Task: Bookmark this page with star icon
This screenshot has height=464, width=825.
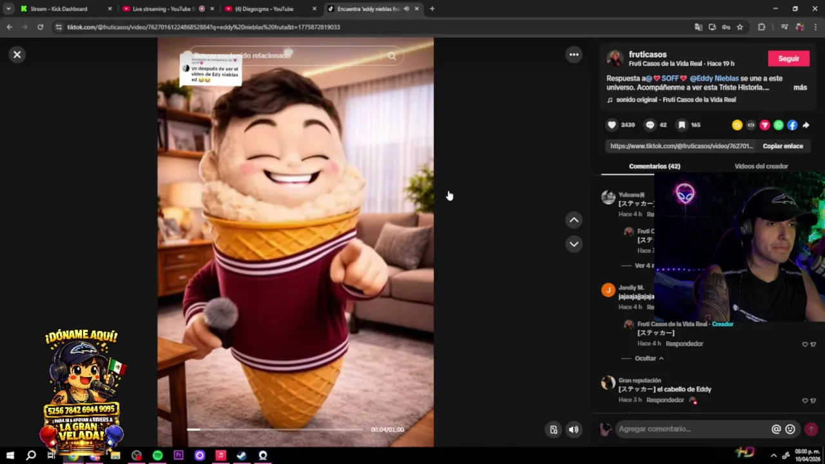Action: 740,27
